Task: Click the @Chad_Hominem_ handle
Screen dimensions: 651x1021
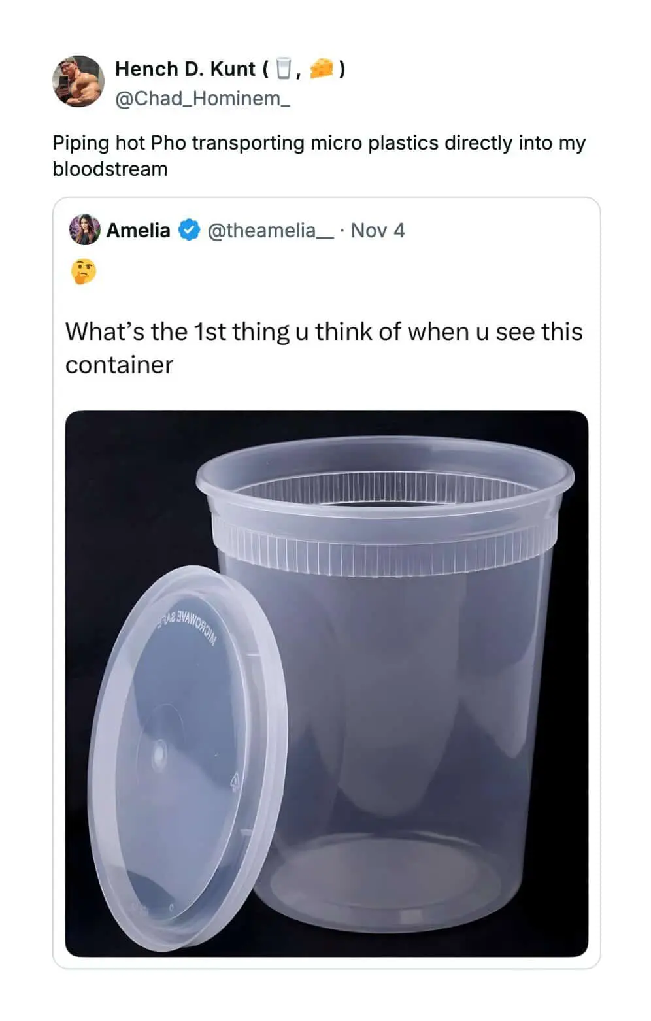Action: coord(202,99)
